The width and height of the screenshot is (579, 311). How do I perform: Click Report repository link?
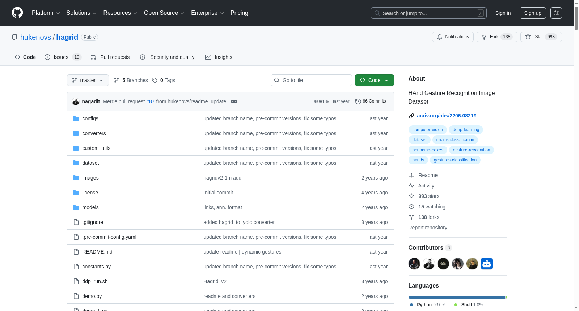pyautogui.click(x=428, y=228)
